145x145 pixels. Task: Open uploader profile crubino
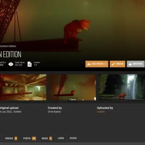(x=101, y=111)
